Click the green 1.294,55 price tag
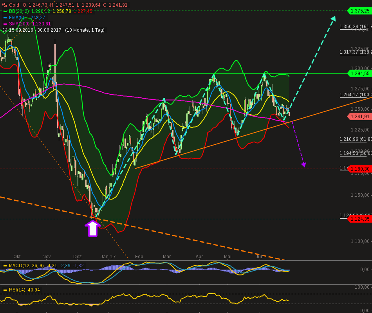372x313 pixels. 359,74
